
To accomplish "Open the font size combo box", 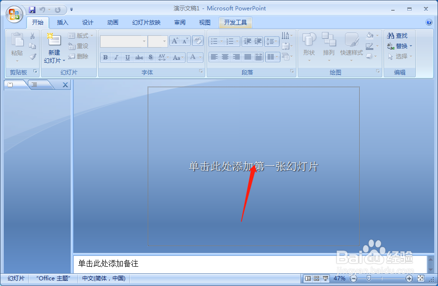I will (158, 41).
